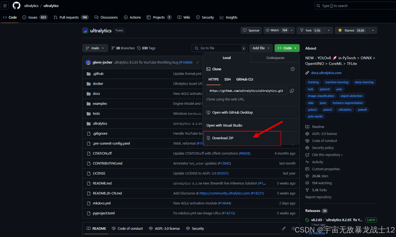Click the object-detection topic tag

[351, 96]
